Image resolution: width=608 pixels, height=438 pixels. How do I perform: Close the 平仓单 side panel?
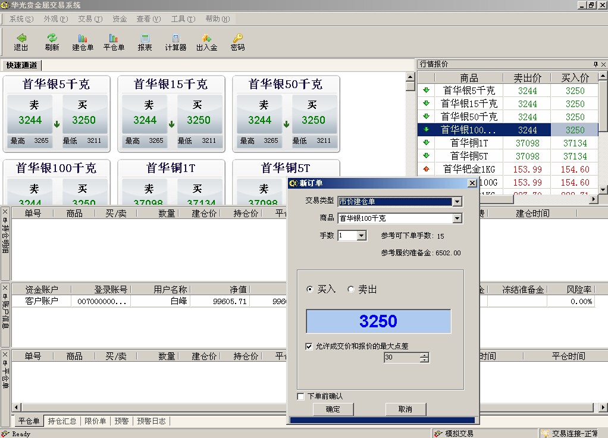point(5,355)
